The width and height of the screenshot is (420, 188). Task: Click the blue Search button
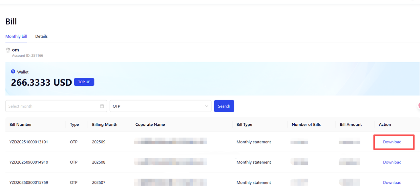pyautogui.click(x=224, y=106)
